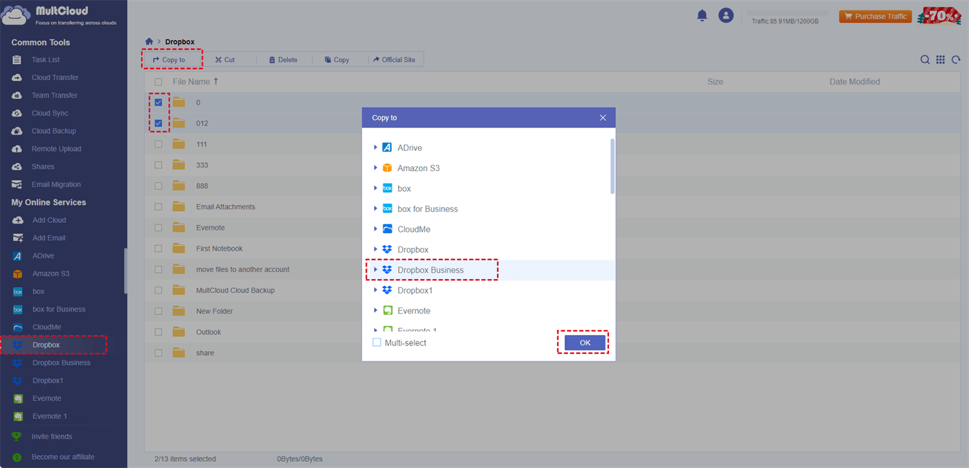The height and width of the screenshot is (468, 969).
Task: Click Purchase Traffic button
Action: 876,17
